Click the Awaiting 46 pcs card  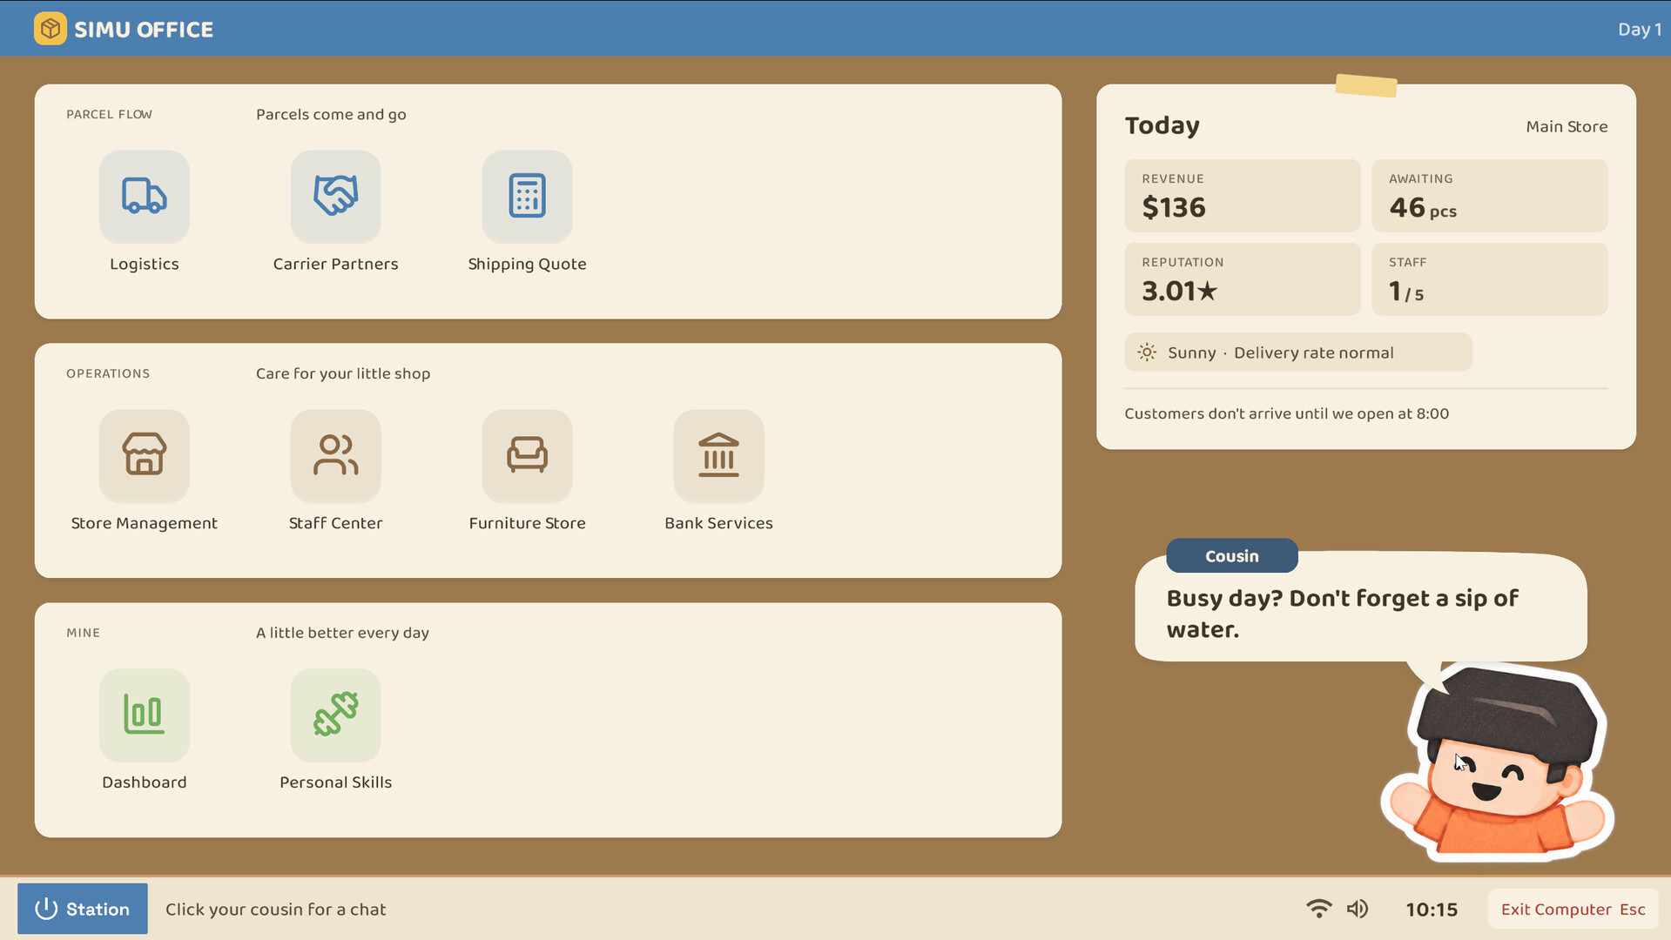[1490, 196]
